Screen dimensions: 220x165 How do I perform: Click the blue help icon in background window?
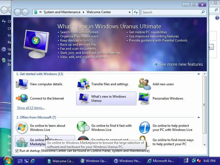pos(217,18)
